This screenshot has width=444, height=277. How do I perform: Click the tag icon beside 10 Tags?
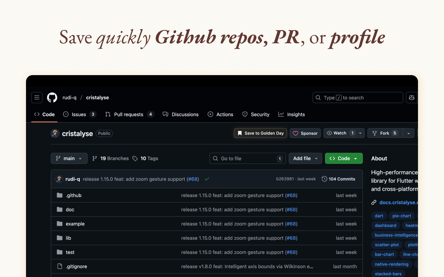pos(135,158)
